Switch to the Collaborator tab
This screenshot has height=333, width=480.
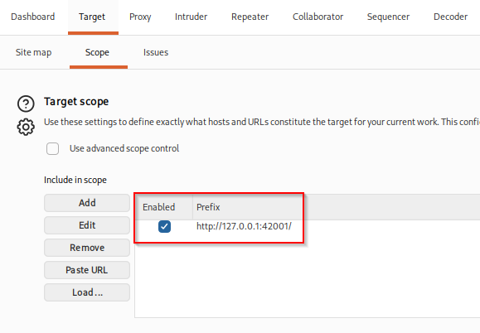(318, 17)
